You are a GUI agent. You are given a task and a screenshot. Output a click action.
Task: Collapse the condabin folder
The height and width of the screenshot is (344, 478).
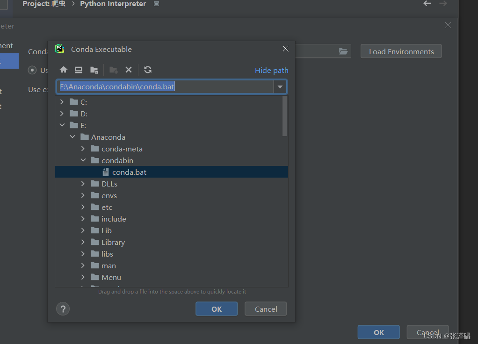(x=83, y=160)
